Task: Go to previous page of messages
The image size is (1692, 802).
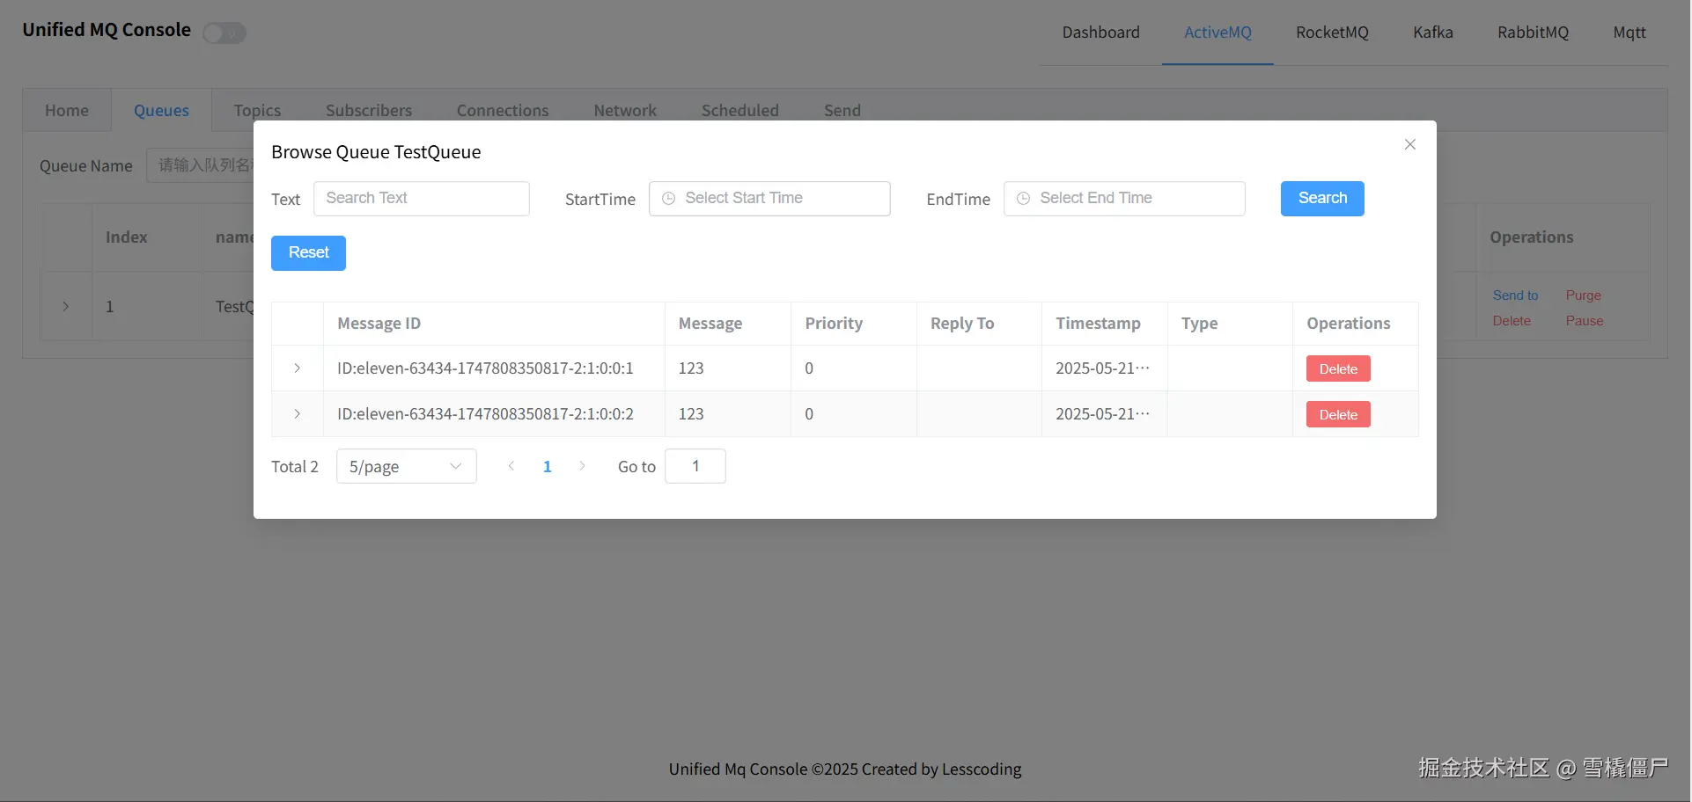Action: 511,466
